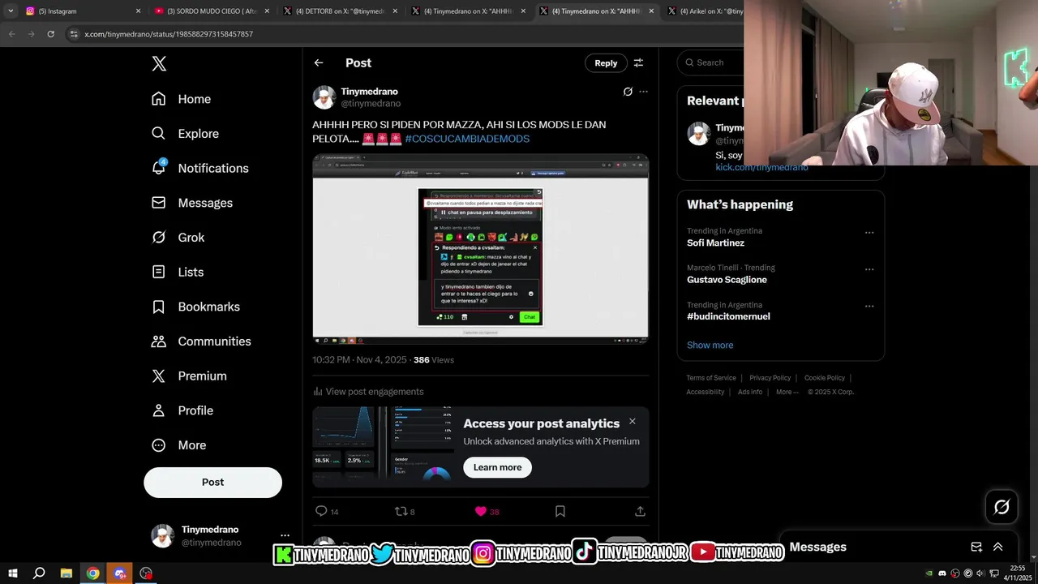
Task: Click the floating Grok button
Action: click(1002, 507)
